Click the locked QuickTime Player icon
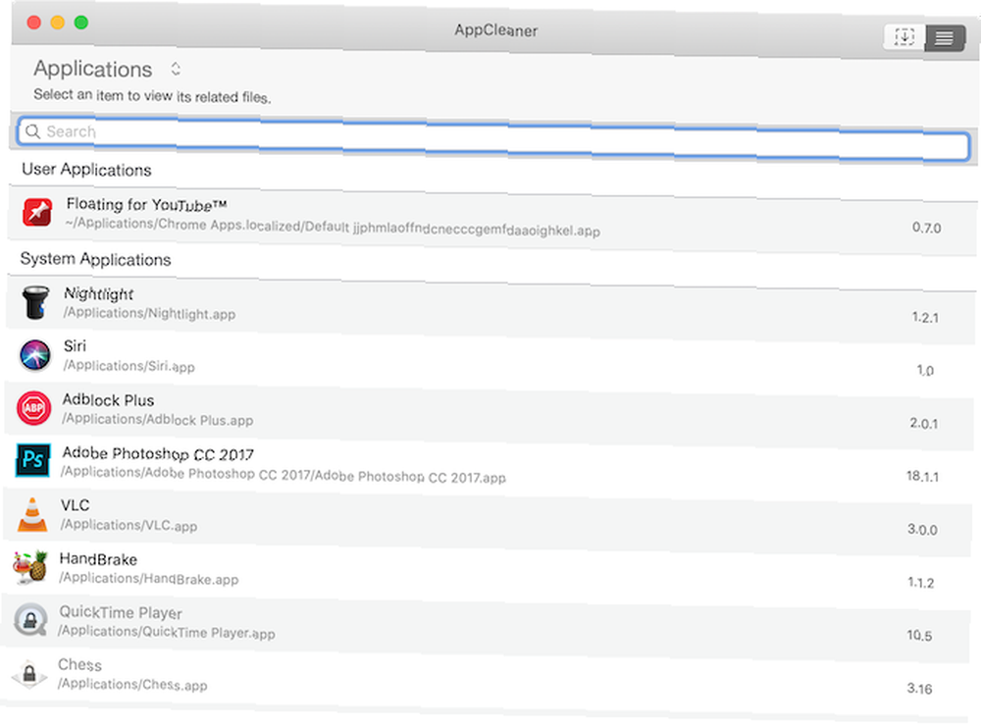 tap(30, 620)
